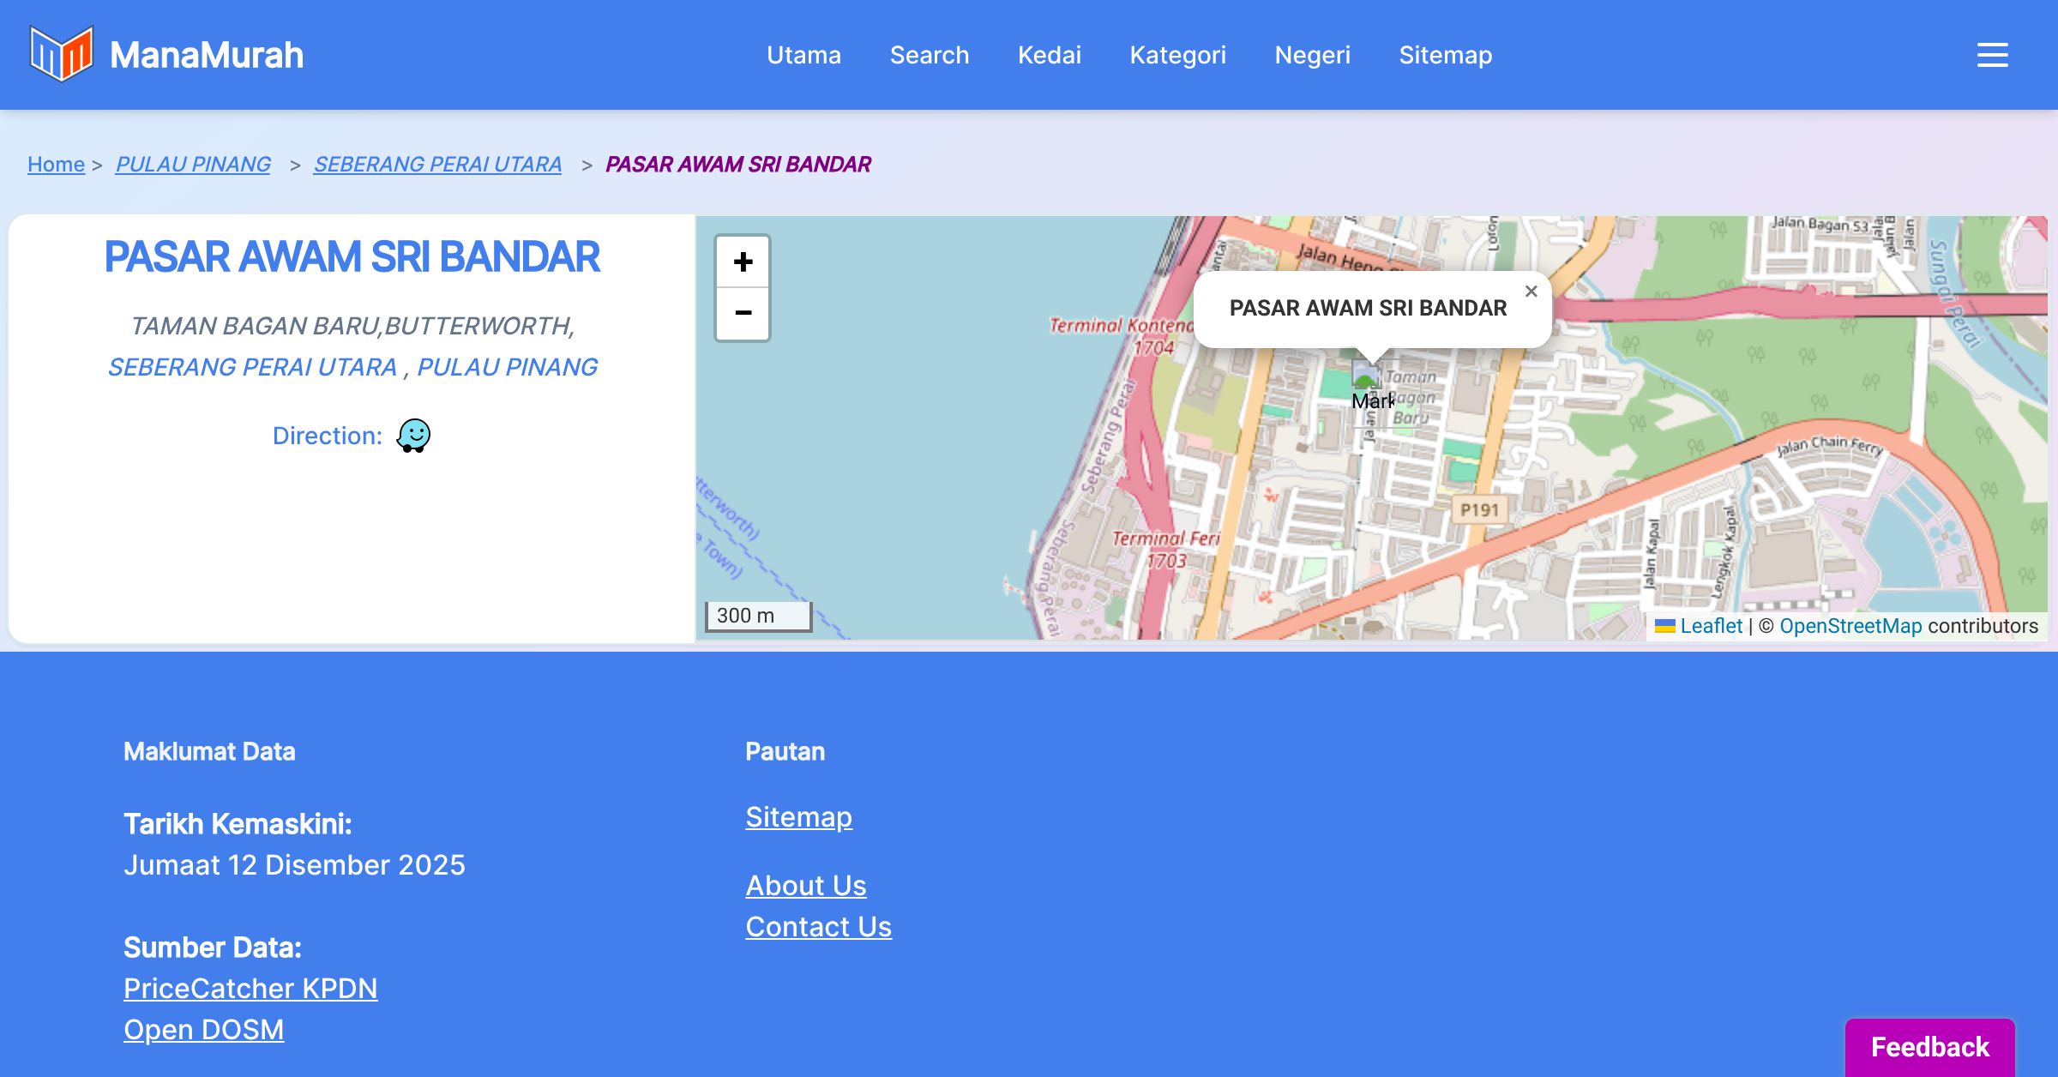
Task: Open SEBERANG PERAI UTARA breadcrumb link
Action: (437, 164)
